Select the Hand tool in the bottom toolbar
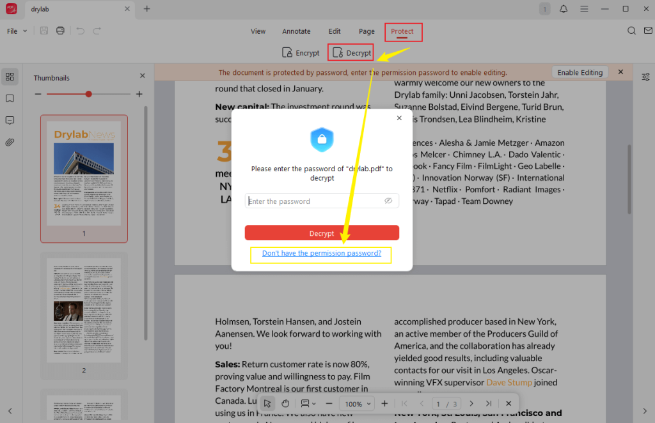 (285, 403)
